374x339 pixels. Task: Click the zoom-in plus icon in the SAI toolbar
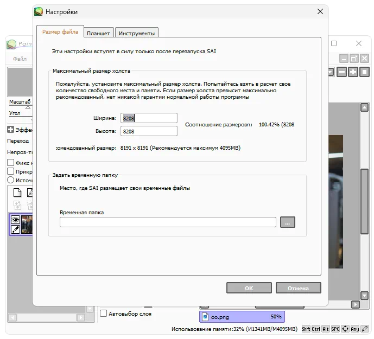353,72
